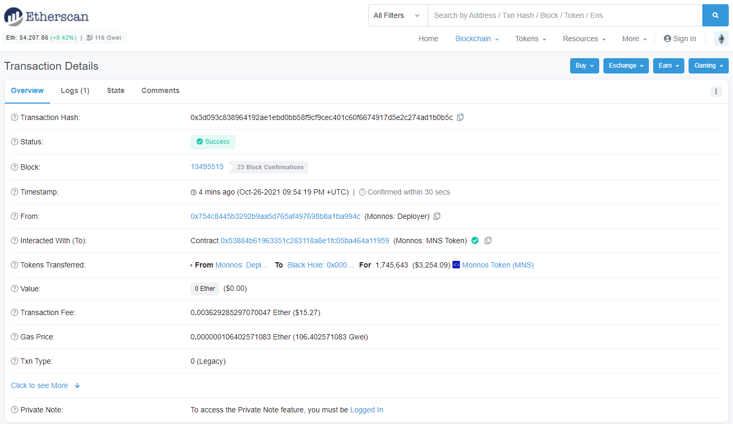Open From address 0x754c8445b...
The image size is (733, 424).
pyautogui.click(x=276, y=216)
